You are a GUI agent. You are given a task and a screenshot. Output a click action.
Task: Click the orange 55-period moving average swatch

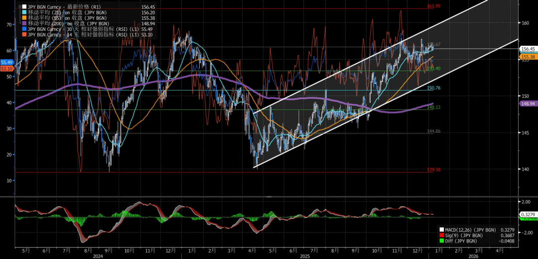pos(25,18)
